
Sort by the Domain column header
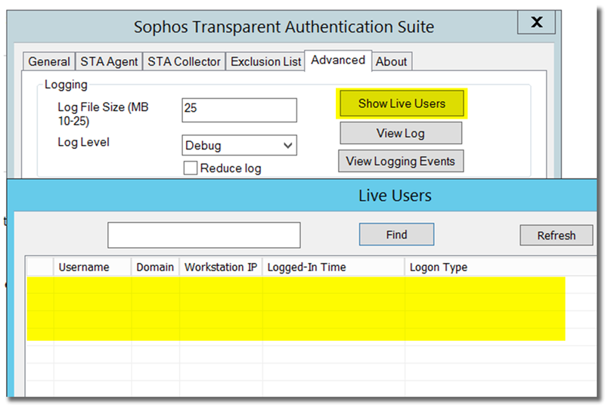[x=155, y=267]
